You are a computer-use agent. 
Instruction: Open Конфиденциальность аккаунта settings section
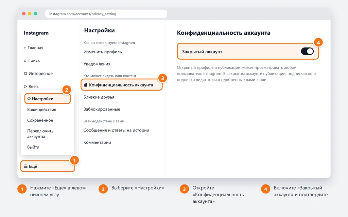122,85
